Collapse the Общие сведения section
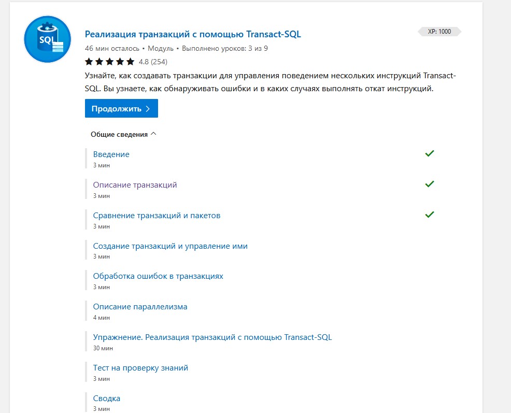This screenshot has height=413, width=511. [x=123, y=134]
